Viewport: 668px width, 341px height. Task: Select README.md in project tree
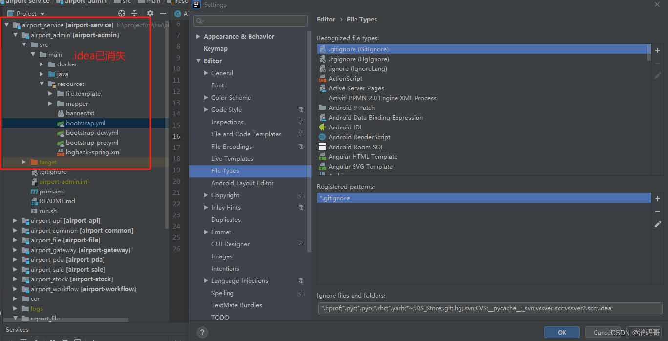tap(57, 201)
